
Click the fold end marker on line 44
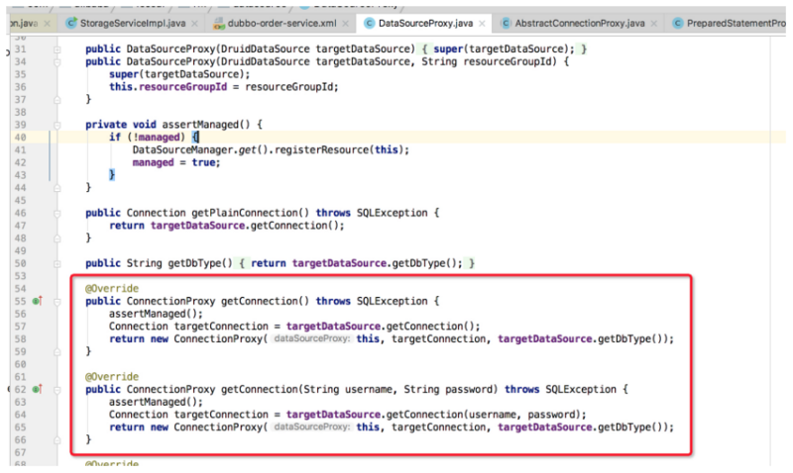click(57, 188)
